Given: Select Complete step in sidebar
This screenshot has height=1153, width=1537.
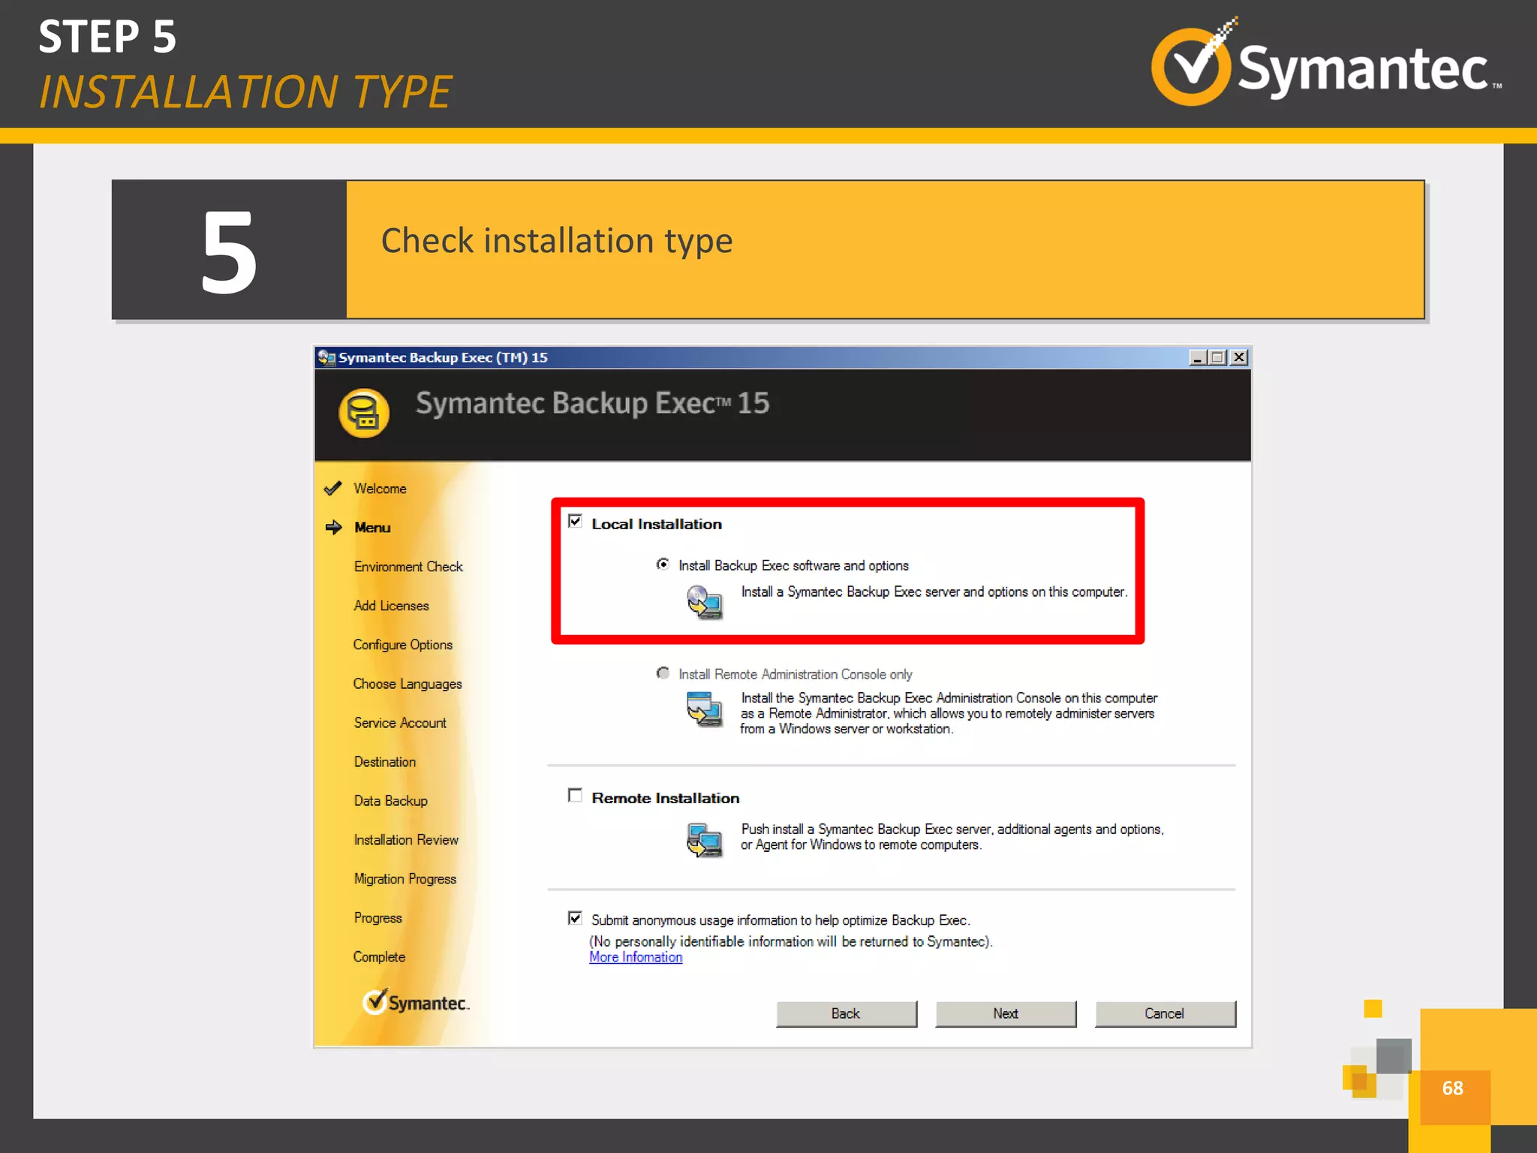Looking at the screenshot, I should click(x=379, y=957).
